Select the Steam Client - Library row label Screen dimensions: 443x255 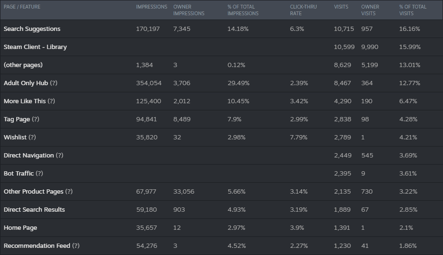(x=35, y=47)
